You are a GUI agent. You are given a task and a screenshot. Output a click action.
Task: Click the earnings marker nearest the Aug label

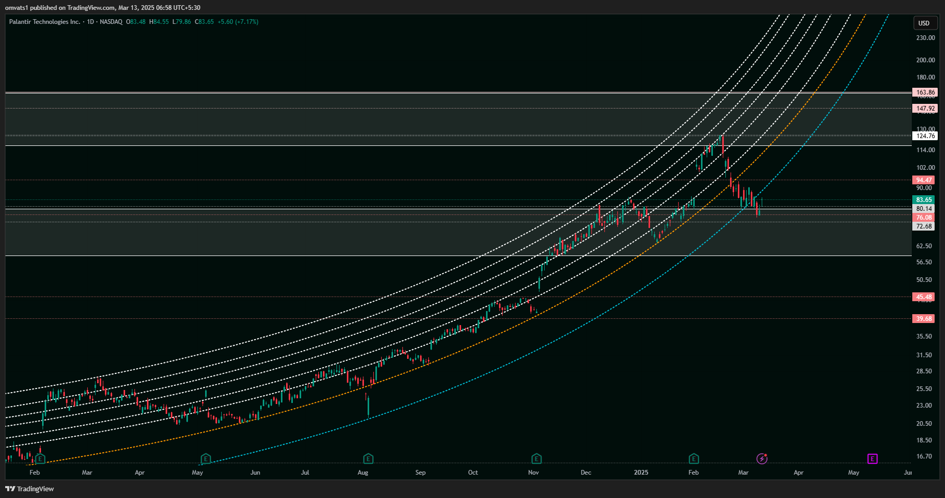(368, 459)
